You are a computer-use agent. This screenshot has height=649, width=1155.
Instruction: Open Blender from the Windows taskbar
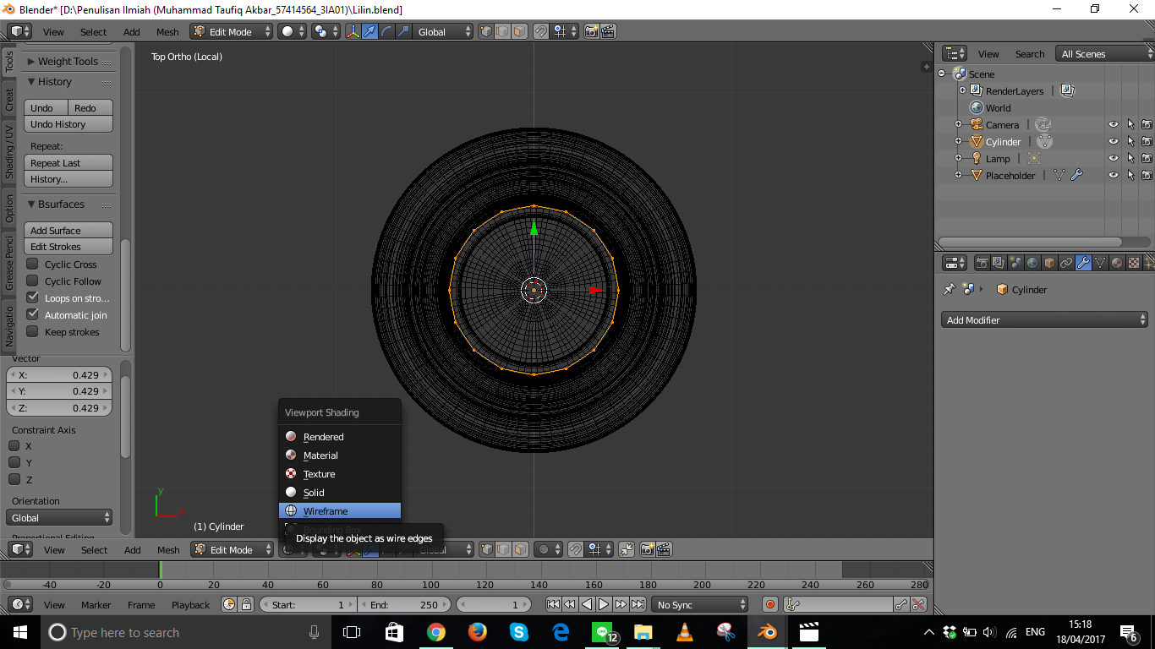pos(768,631)
